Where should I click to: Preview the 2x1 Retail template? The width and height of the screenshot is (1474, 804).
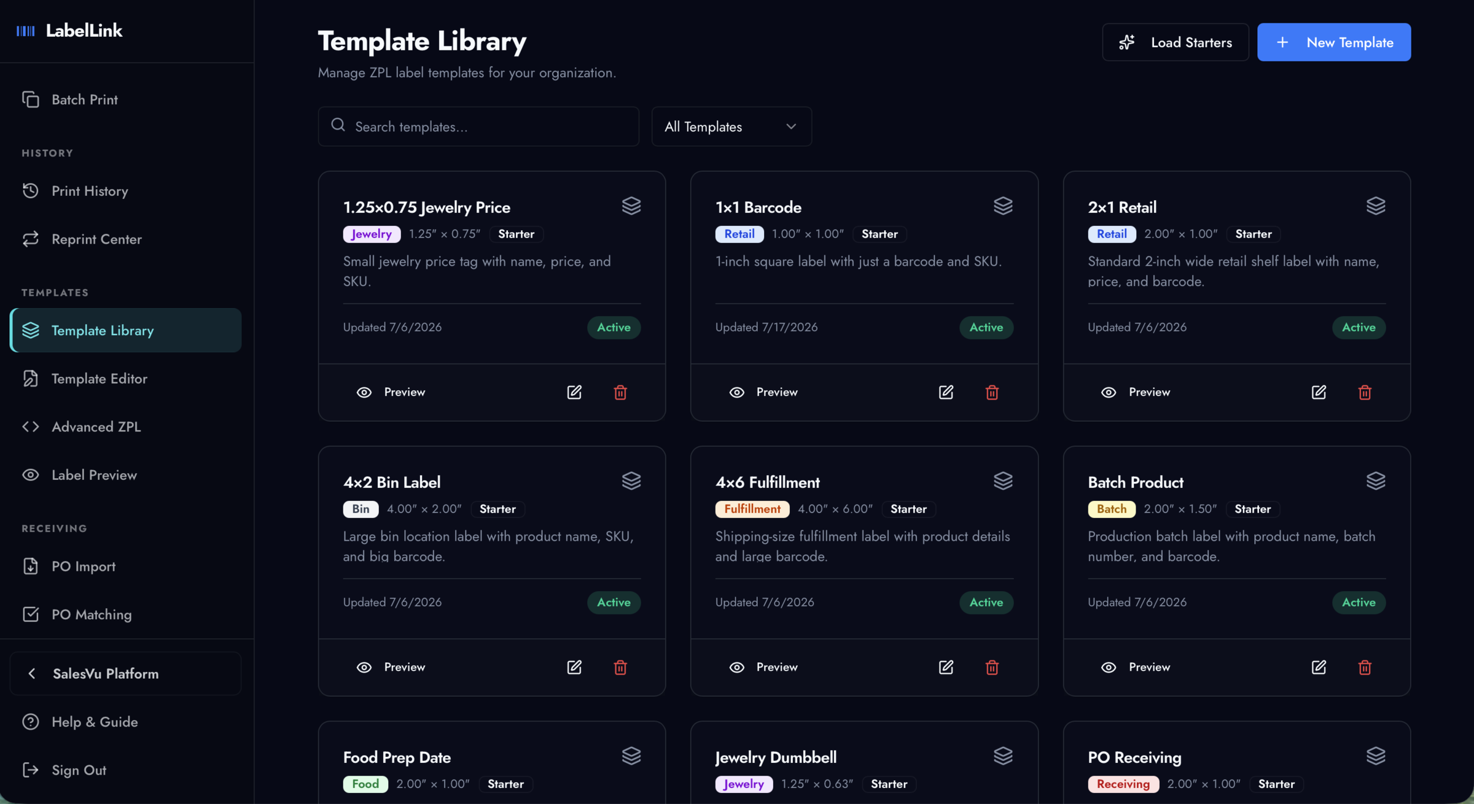pyautogui.click(x=1136, y=392)
